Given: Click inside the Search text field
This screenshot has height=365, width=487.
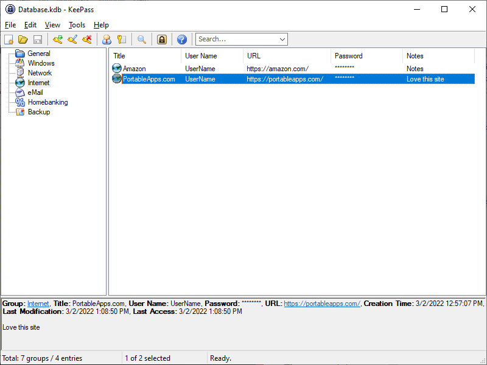Looking at the screenshot, I should click(x=236, y=40).
